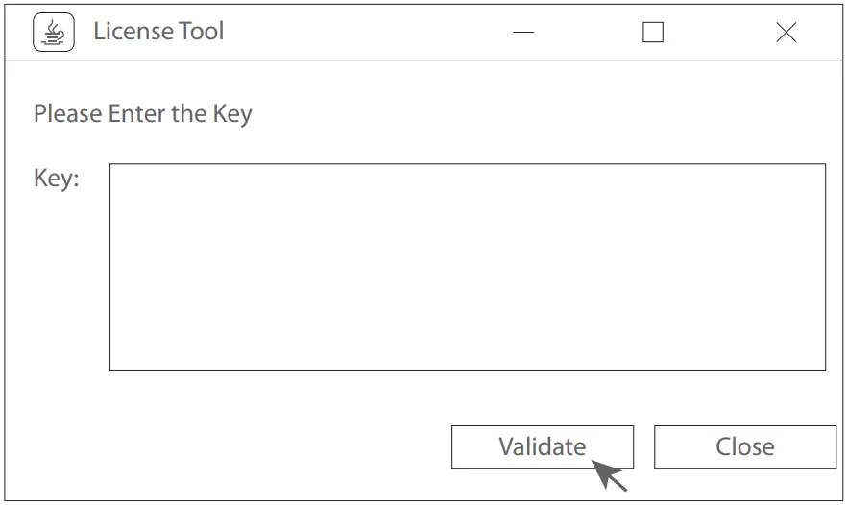Select the large Key text box
Screen dimensions: 848x505
(x=467, y=267)
